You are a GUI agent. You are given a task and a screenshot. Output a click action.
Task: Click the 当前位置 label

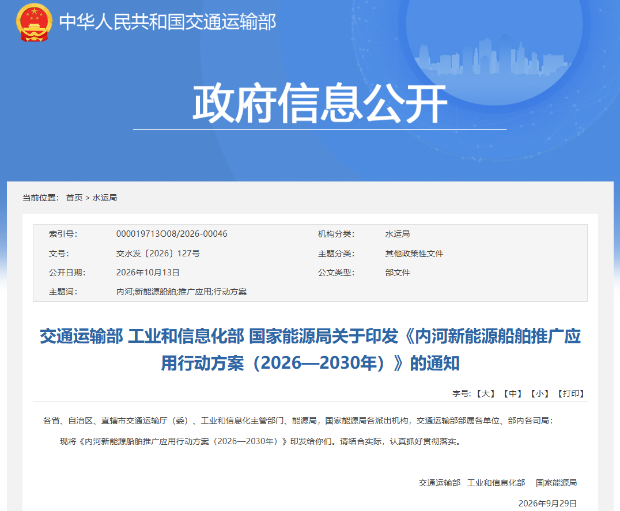[x=40, y=198]
